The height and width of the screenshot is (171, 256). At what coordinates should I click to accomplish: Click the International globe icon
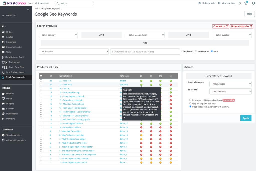[3, 114]
